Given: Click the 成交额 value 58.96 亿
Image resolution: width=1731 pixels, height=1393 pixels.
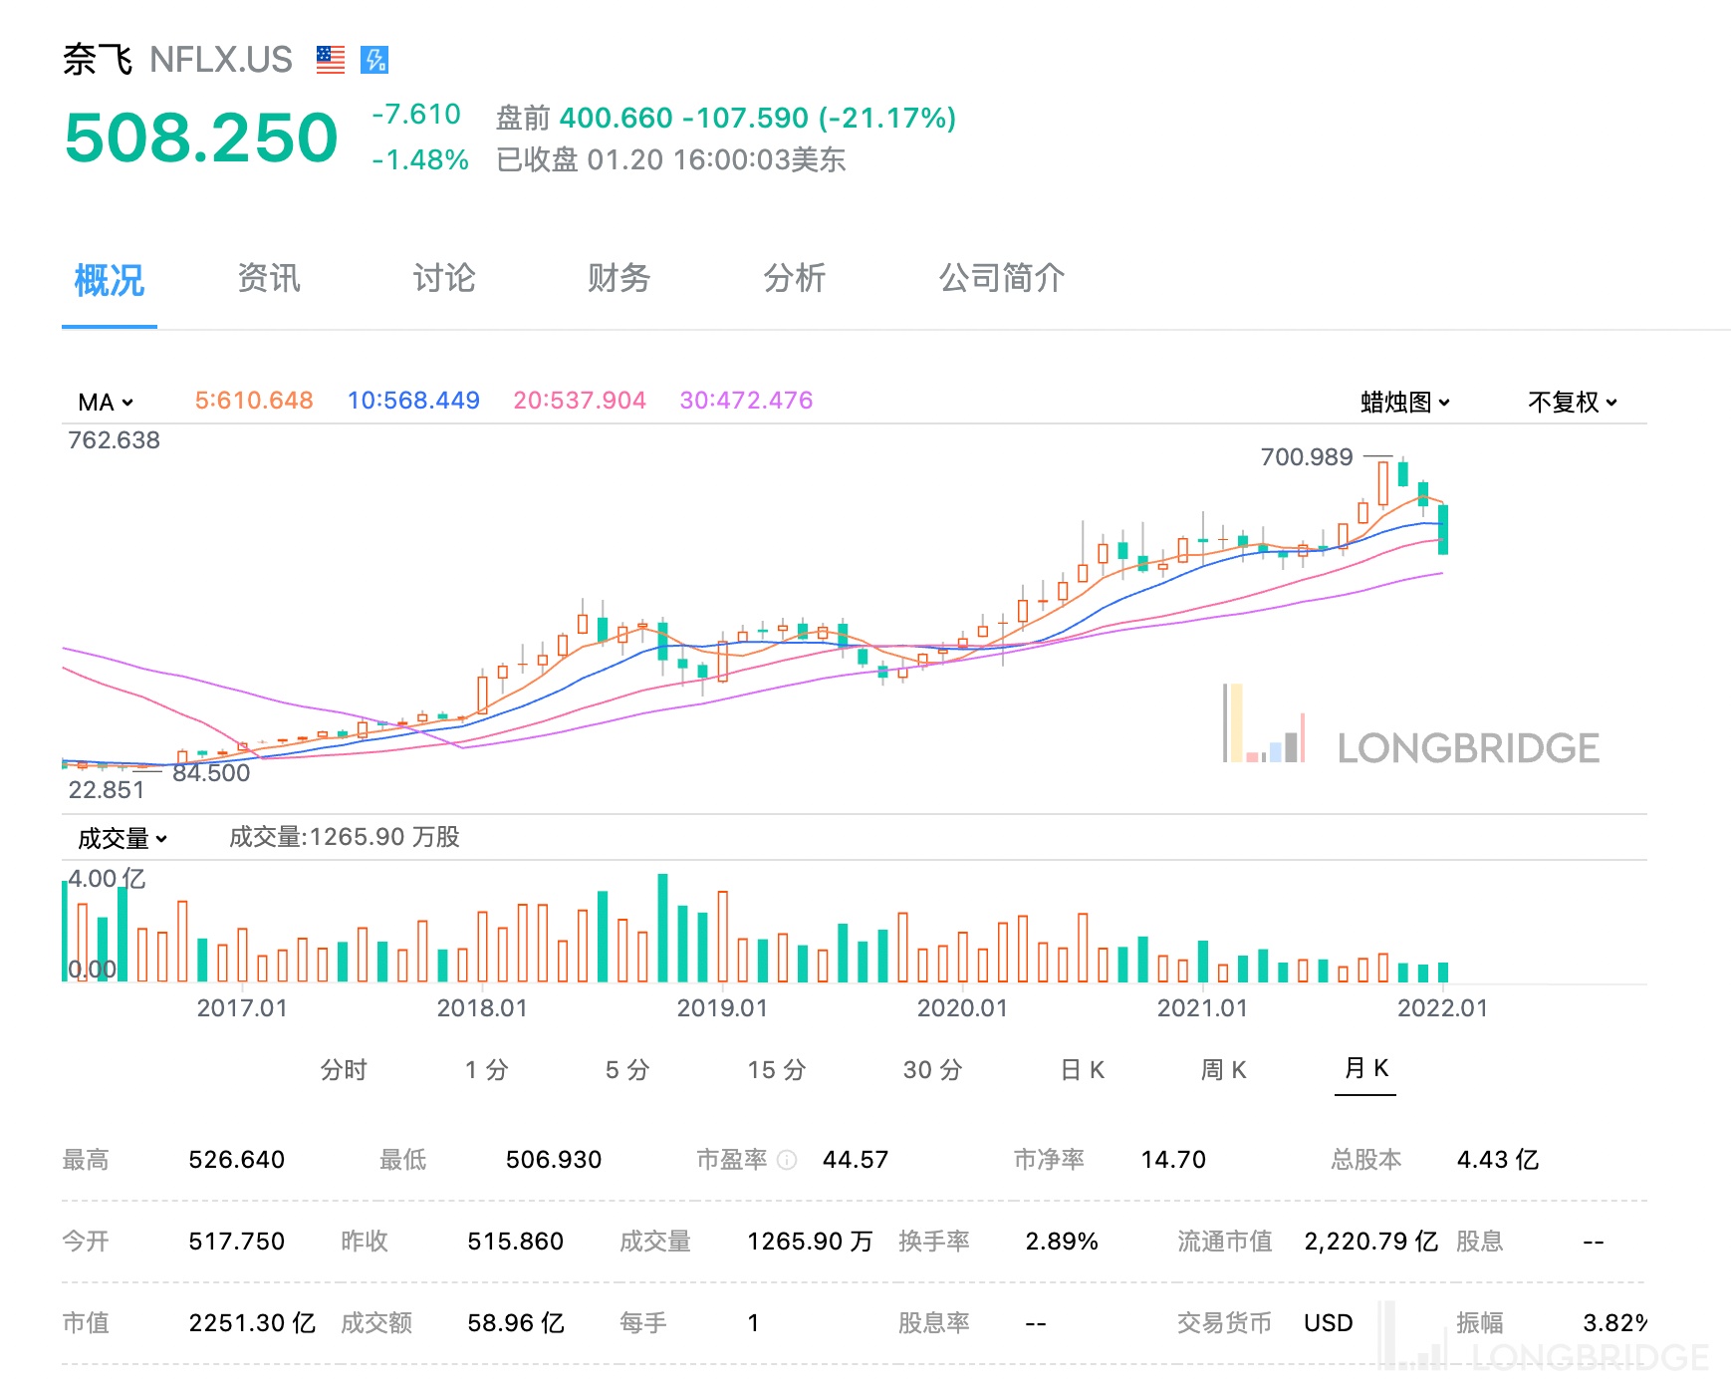Looking at the screenshot, I should pos(516,1323).
